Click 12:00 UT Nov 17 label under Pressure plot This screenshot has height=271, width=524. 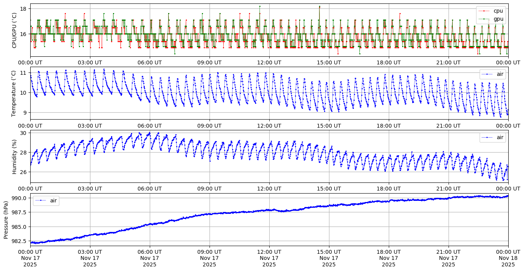tap(269, 258)
